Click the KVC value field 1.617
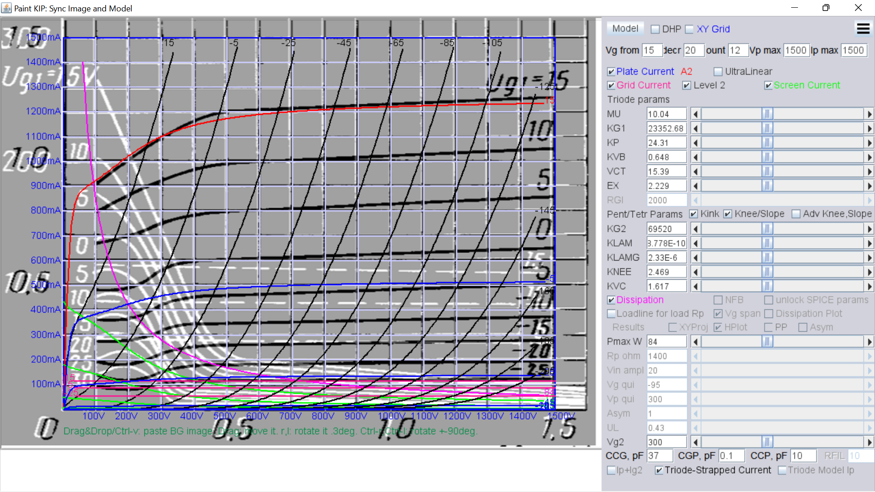This screenshot has height=492, width=875. (x=667, y=286)
